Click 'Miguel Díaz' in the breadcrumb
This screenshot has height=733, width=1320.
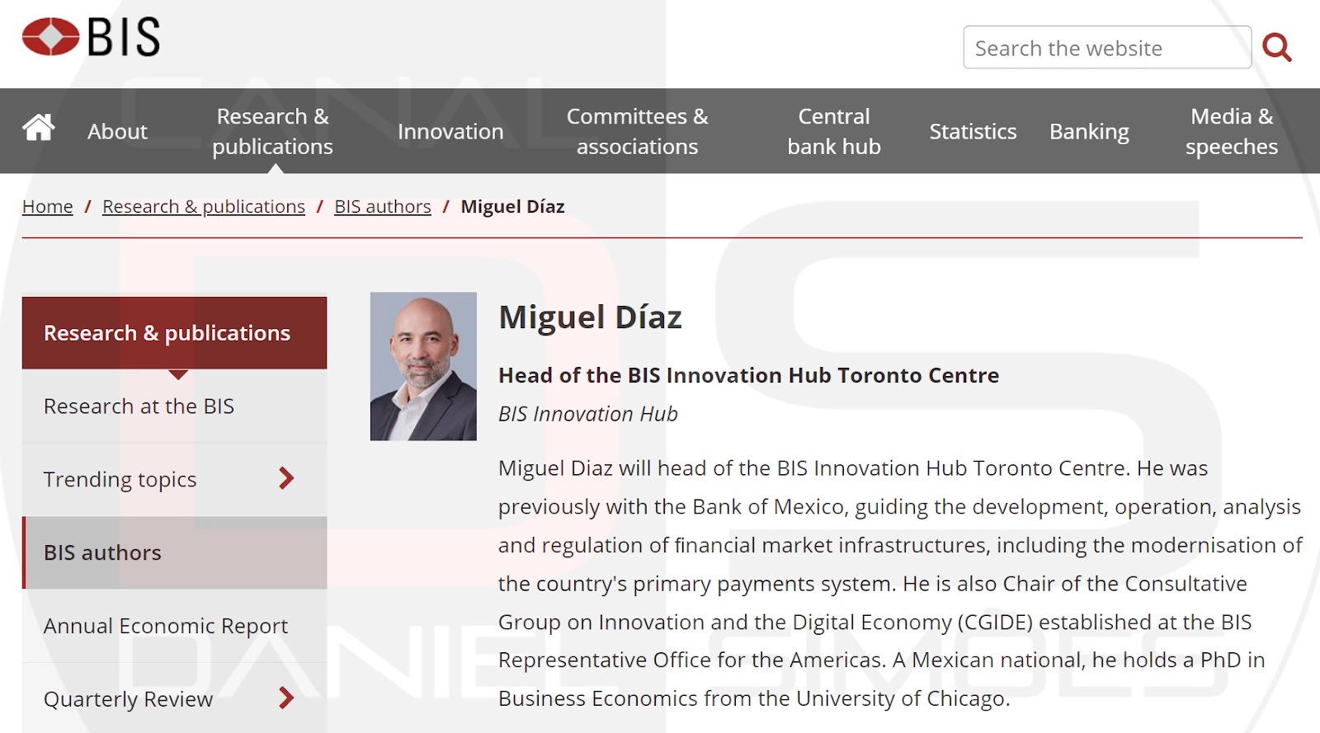point(512,206)
